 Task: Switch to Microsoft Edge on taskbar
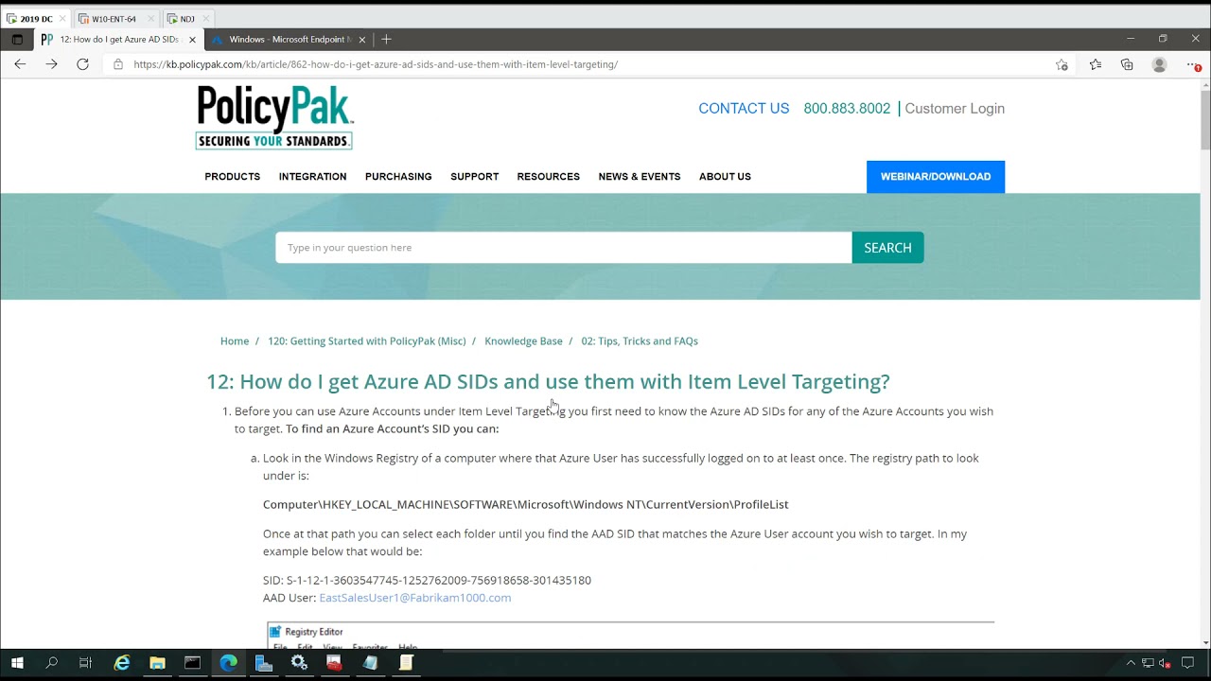coord(228,664)
